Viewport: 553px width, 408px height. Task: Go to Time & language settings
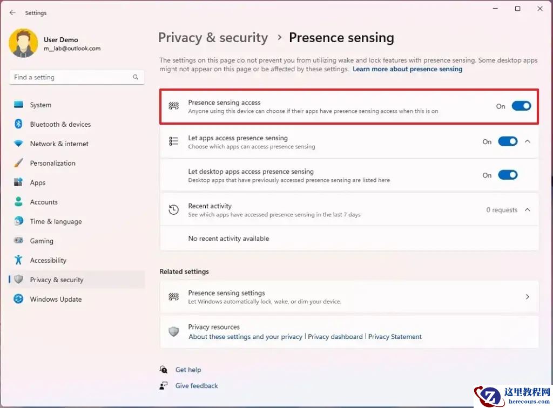pos(56,221)
